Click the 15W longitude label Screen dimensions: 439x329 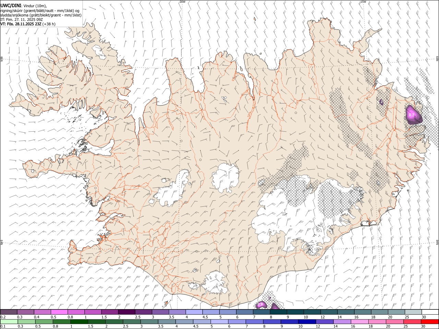363,2
